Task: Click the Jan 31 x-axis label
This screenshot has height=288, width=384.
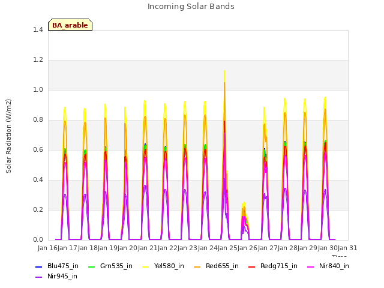Action: point(347,248)
